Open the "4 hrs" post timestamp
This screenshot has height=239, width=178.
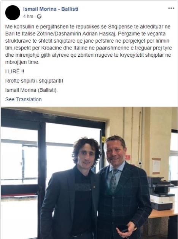28,16
